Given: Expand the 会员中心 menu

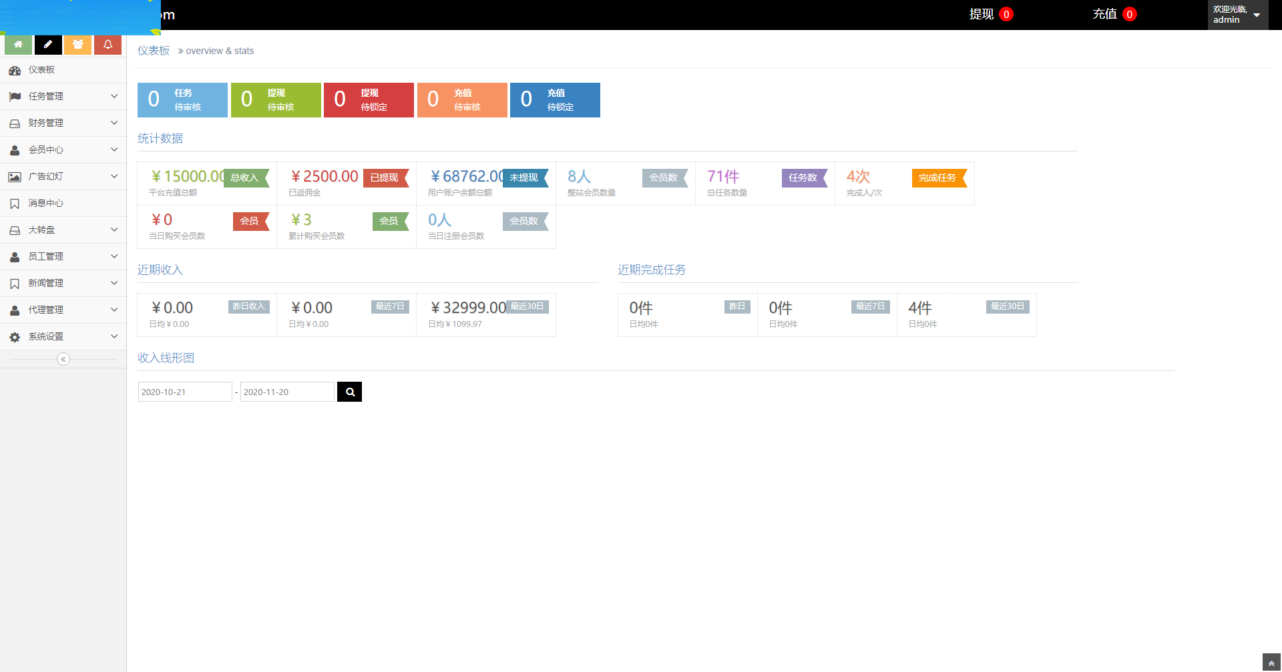Looking at the screenshot, I should [x=63, y=149].
